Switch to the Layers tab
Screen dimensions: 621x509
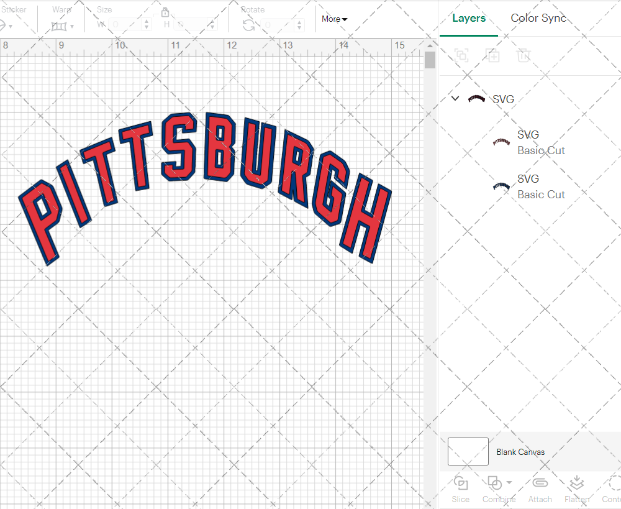pos(468,18)
